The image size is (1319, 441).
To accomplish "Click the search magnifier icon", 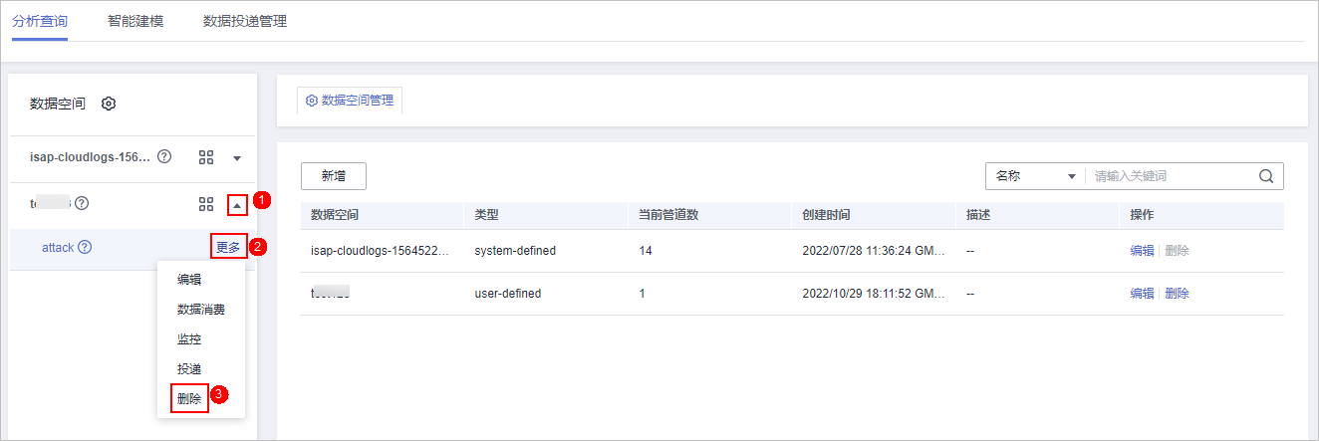I will coord(1266,176).
